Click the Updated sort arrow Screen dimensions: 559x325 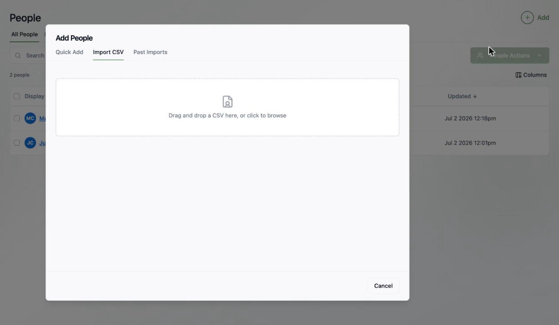475,96
